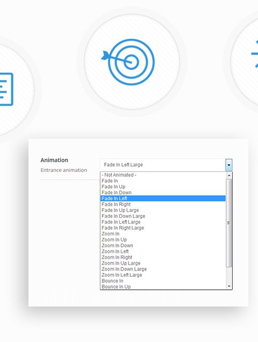
Task: Click the target bullseye icon
Action: point(128,62)
